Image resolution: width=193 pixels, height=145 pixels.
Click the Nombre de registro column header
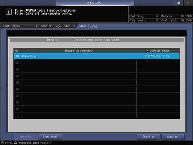click(79, 51)
